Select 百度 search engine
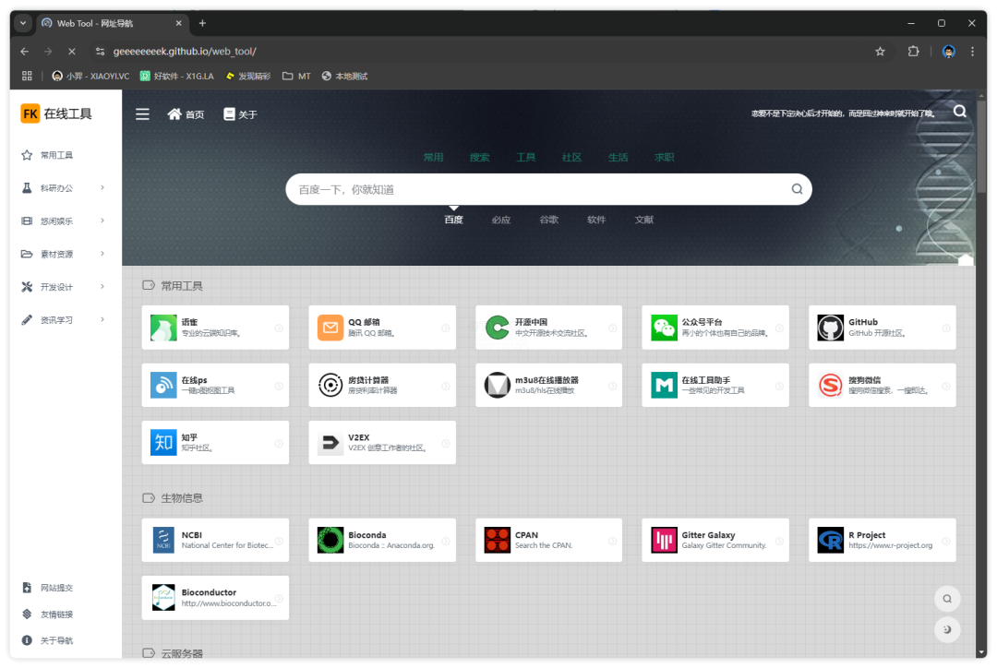This screenshot has width=997, height=668. [x=453, y=220]
